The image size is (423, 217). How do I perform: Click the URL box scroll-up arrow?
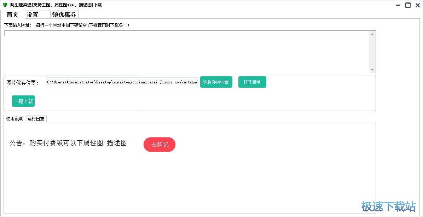372,34
